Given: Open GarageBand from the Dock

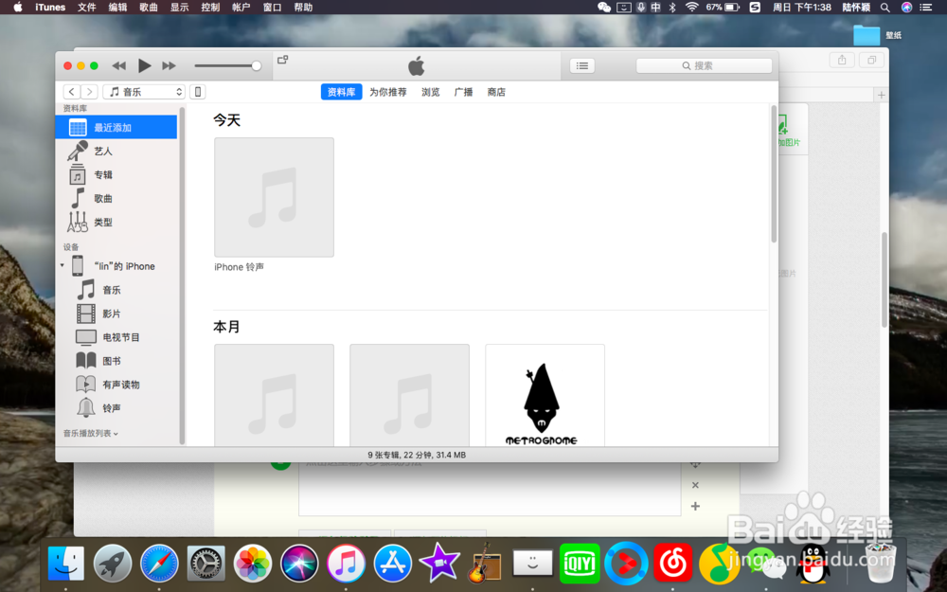Looking at the screenshot, I should (x=485, y=564).
